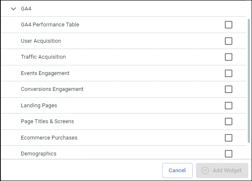Click the Cancel button
This screenshot has width=252, height=181.
[x=177, y=171]
